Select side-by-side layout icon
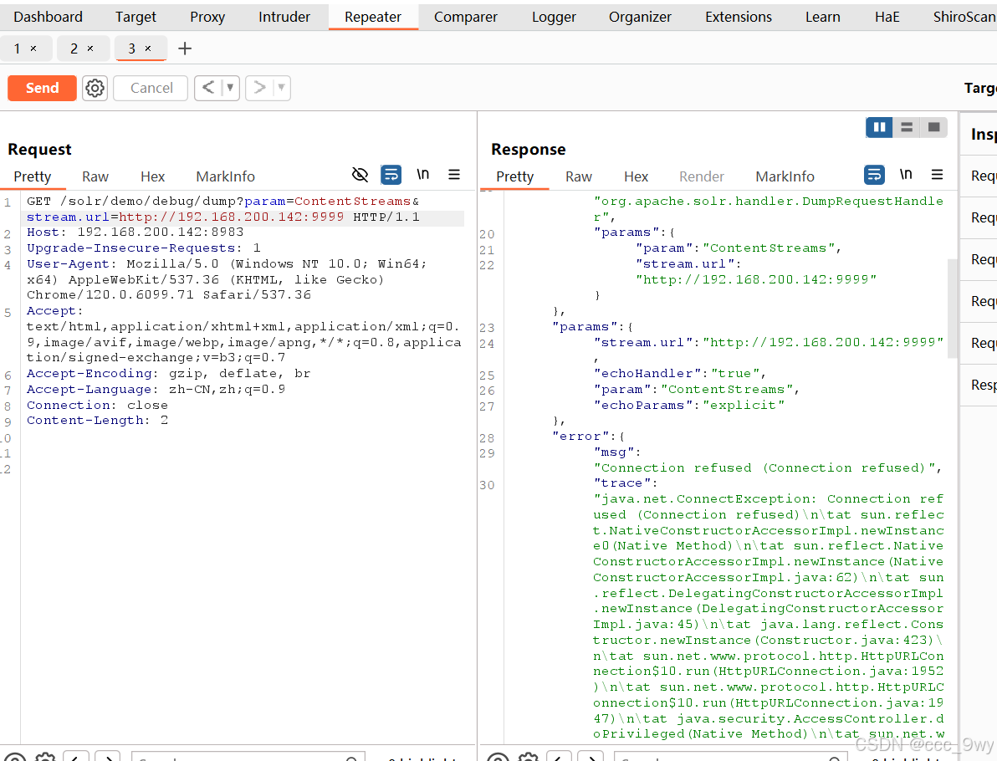997x761 pixels. click(879, 127)
